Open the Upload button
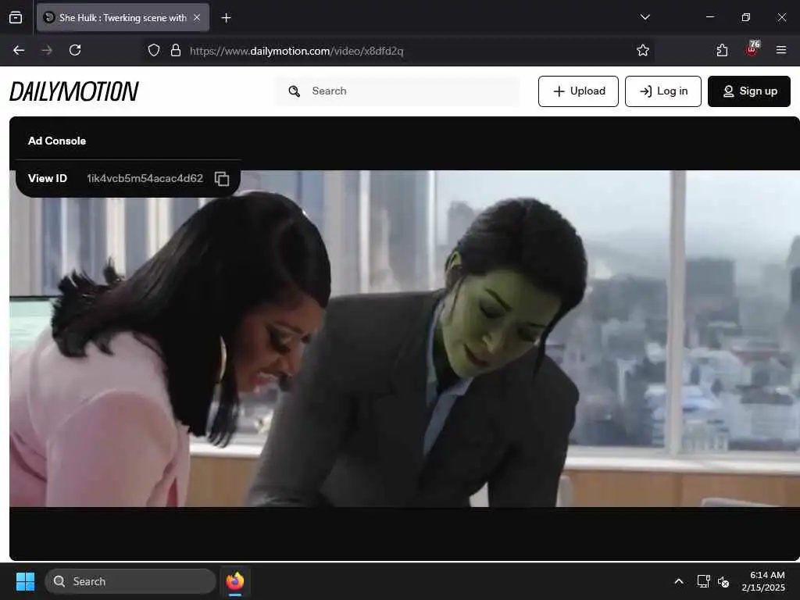Image resolution: width=800 pixels, height=600 pixels. point(578,91)
